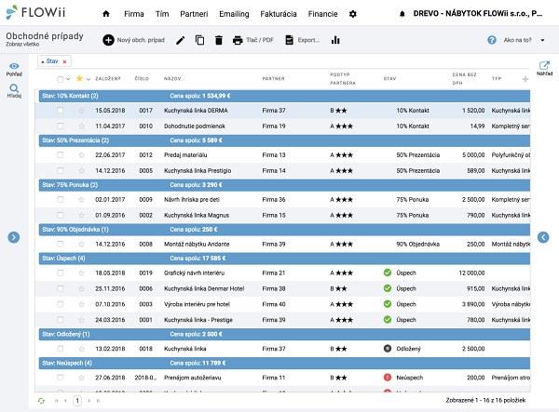559x412 pixels.
Task: Select checkbox for Predaj materiálu row
Action: point(61,155)
